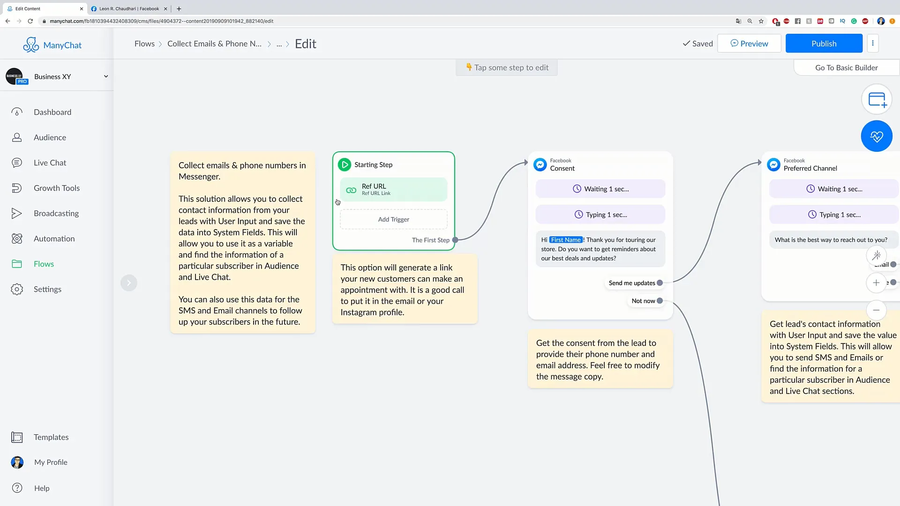Click the Templates section icon
This screenshot has height=506, width=900.
(x=17, y=437)
